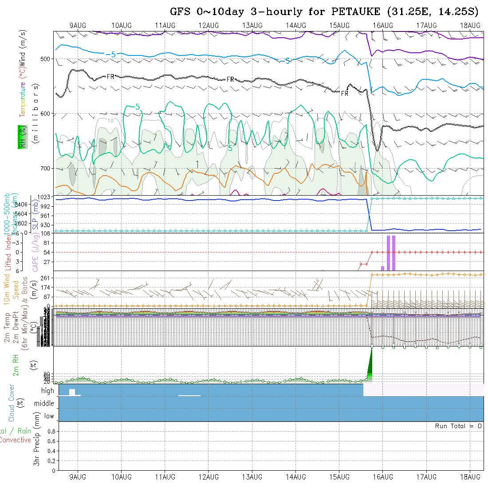Viewport: 488px width, 488px height.
Task: Click the 'Cloud Cover' axis title
Action: pyautogui.click(x=12, y=403)
